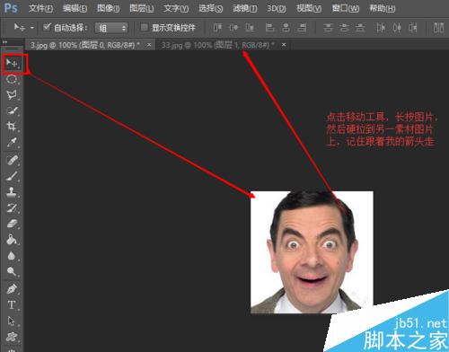
Task: Open the Move tool preset picker arrow
Action: click(32, 28)
